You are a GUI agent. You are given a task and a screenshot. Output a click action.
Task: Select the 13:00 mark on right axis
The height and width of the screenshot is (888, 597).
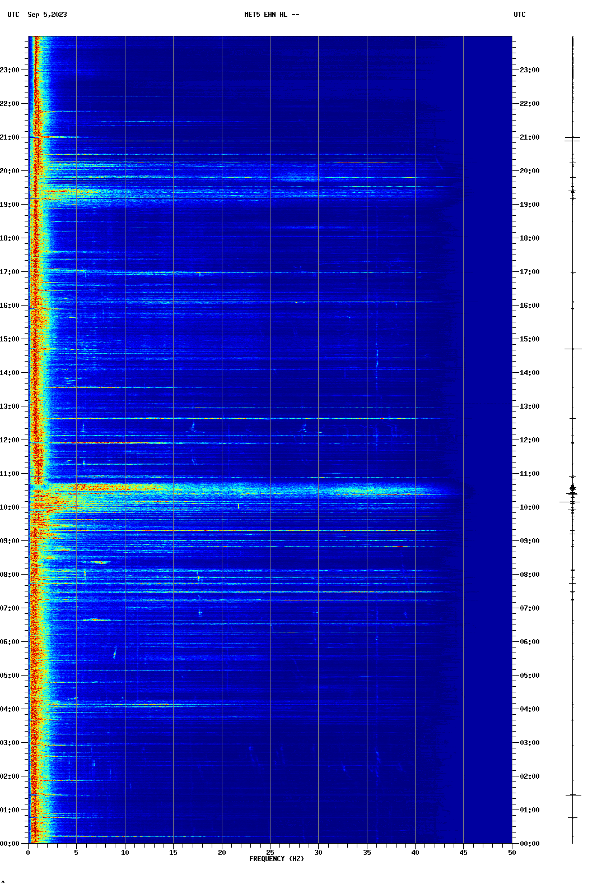click(529, 406)
